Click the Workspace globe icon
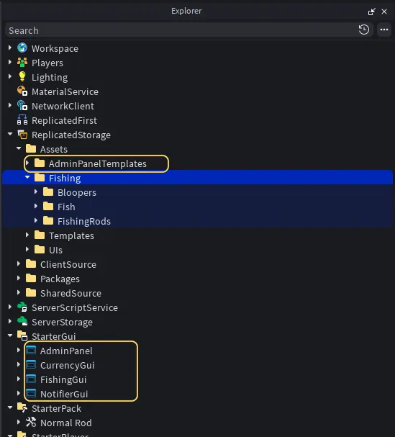 pyautogui.click(x=22, y=48)
